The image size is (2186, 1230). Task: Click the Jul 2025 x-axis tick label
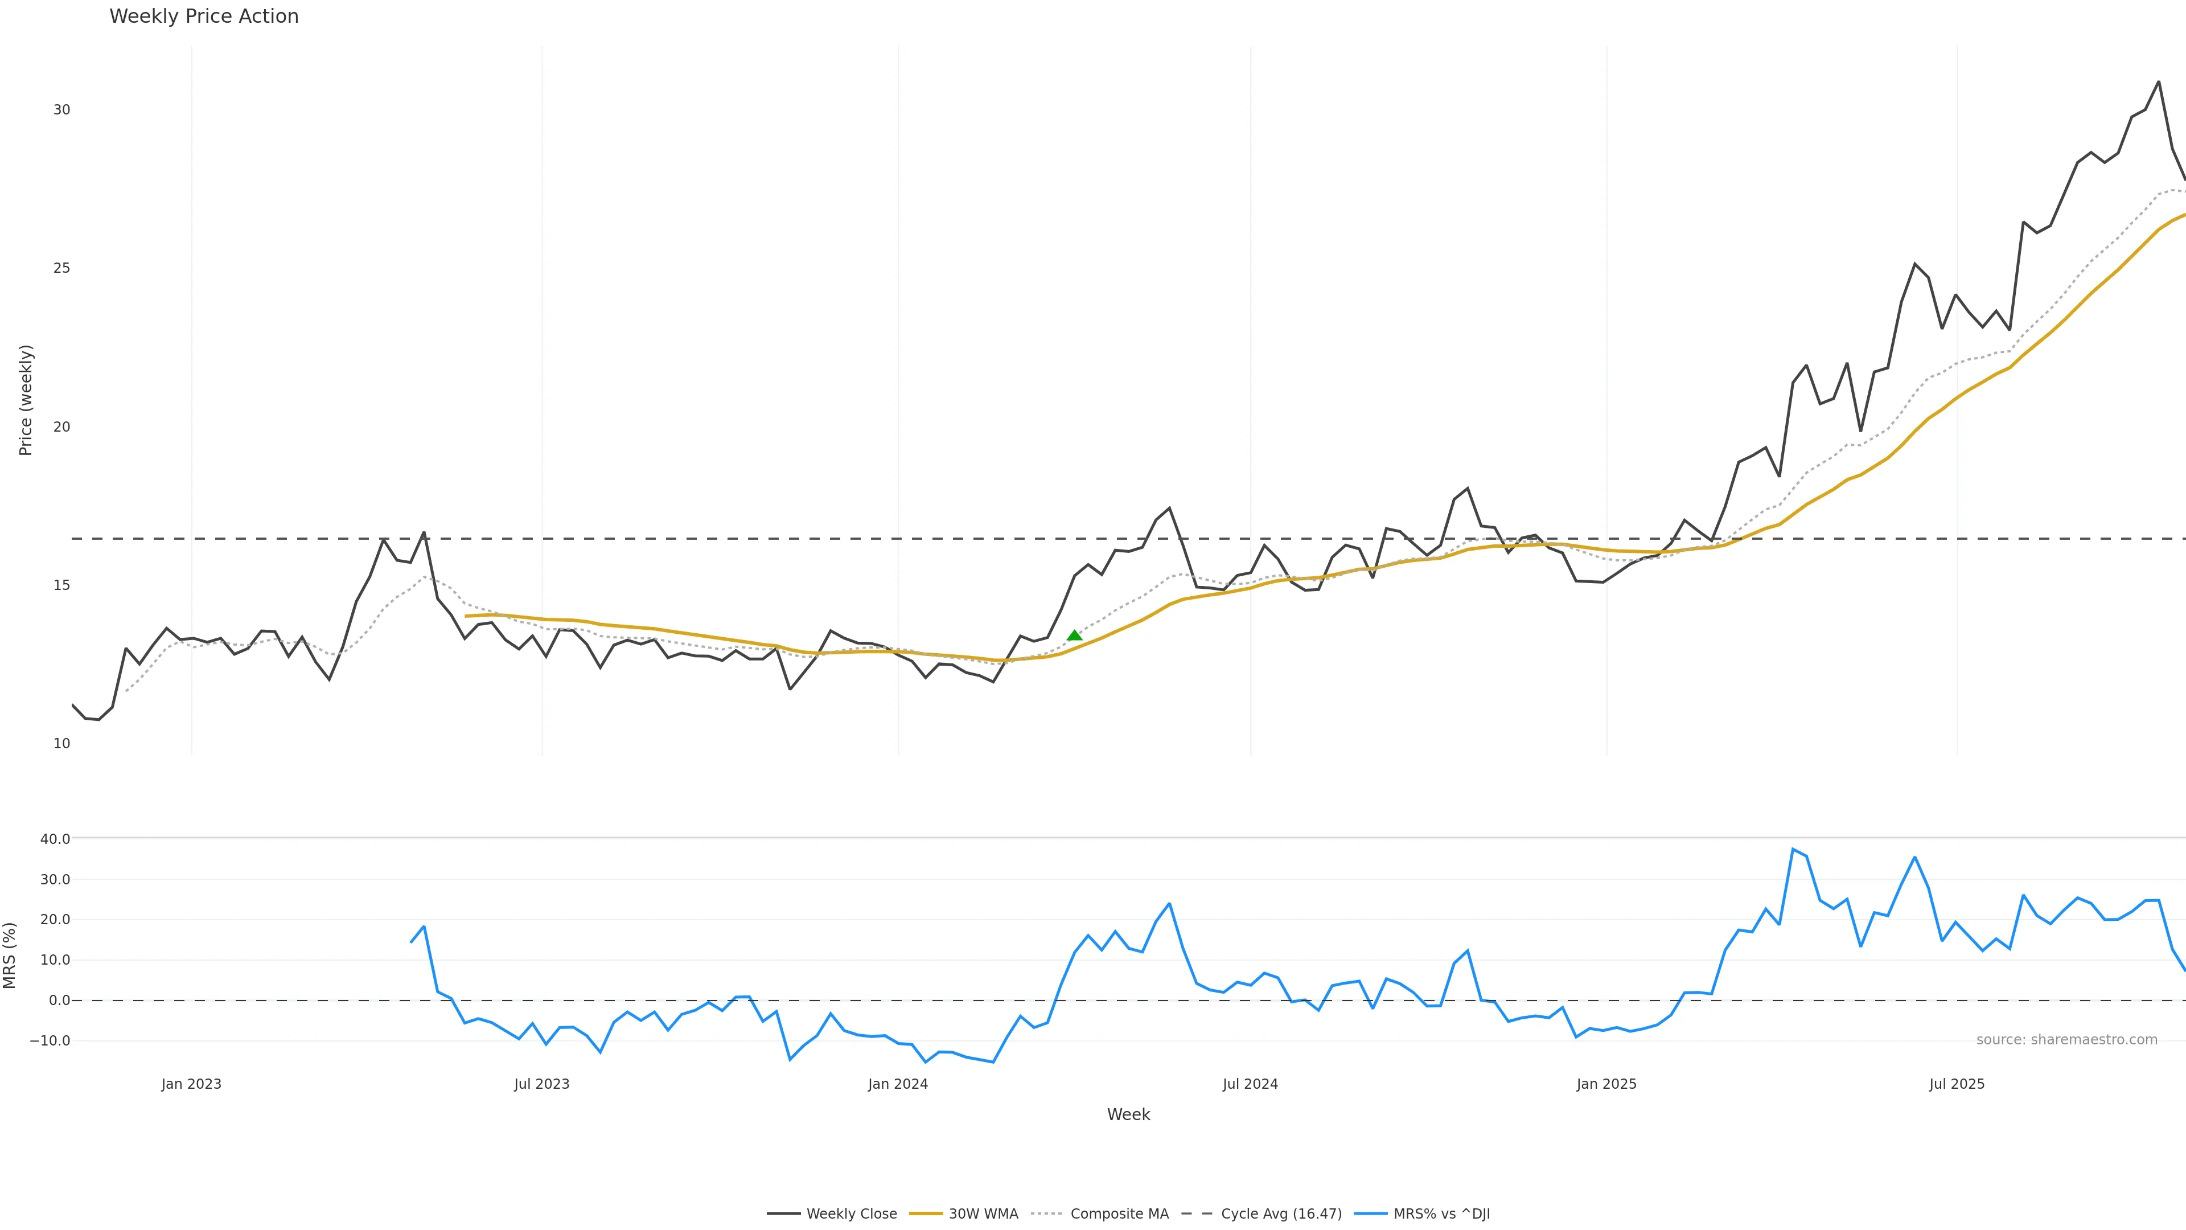(1957, 1084)
